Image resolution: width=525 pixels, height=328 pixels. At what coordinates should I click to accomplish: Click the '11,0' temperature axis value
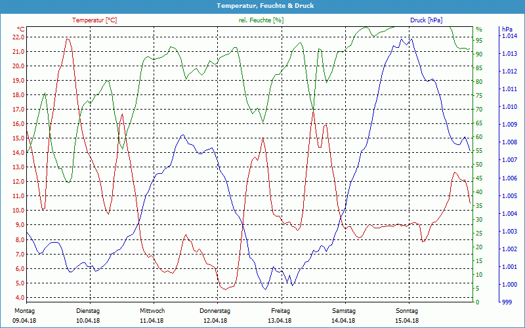pyautogui.click(x=18, y=196)
